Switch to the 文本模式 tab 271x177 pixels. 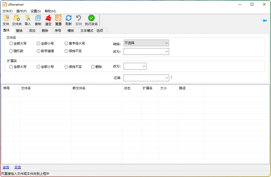coord(86,30)
